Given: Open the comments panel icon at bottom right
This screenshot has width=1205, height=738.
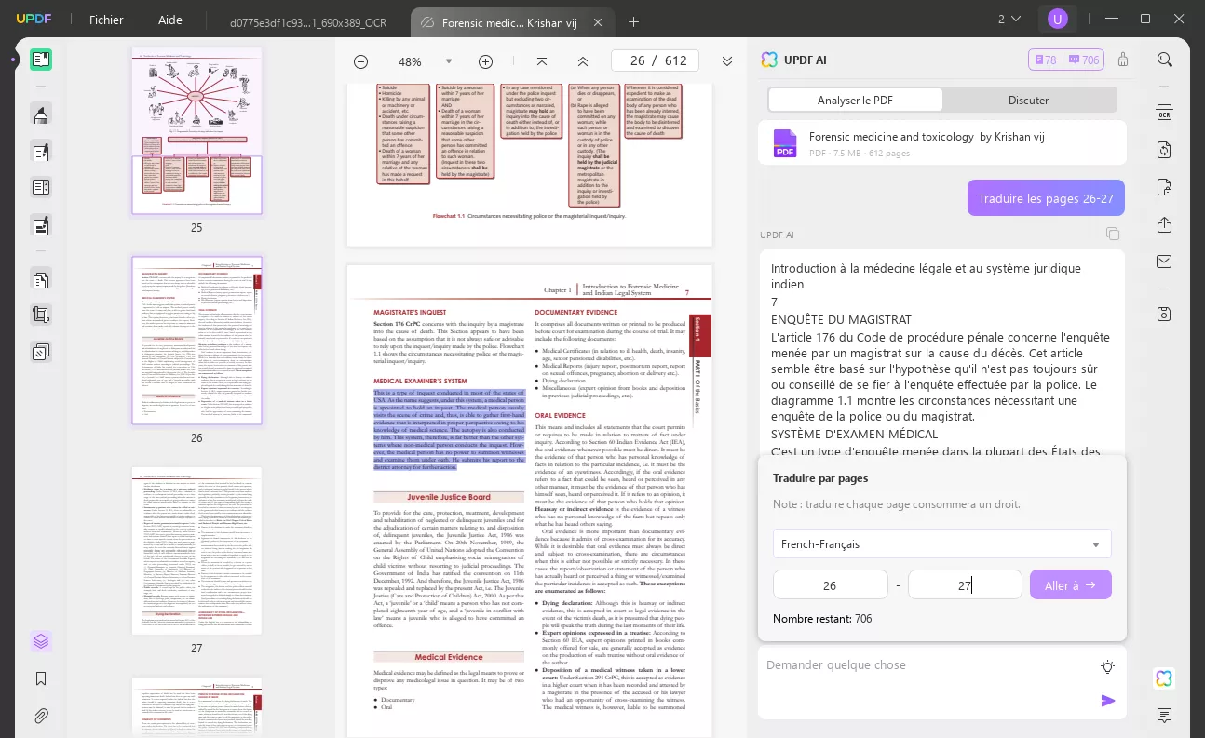Looking at the screenshot, I should [1164, 716].
